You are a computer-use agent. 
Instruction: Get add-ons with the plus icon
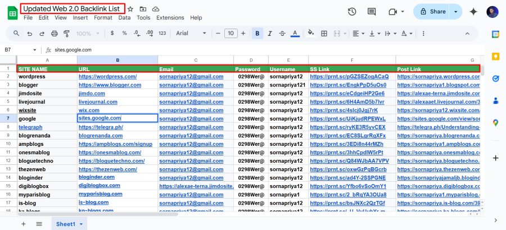click(x=495, y=158)
